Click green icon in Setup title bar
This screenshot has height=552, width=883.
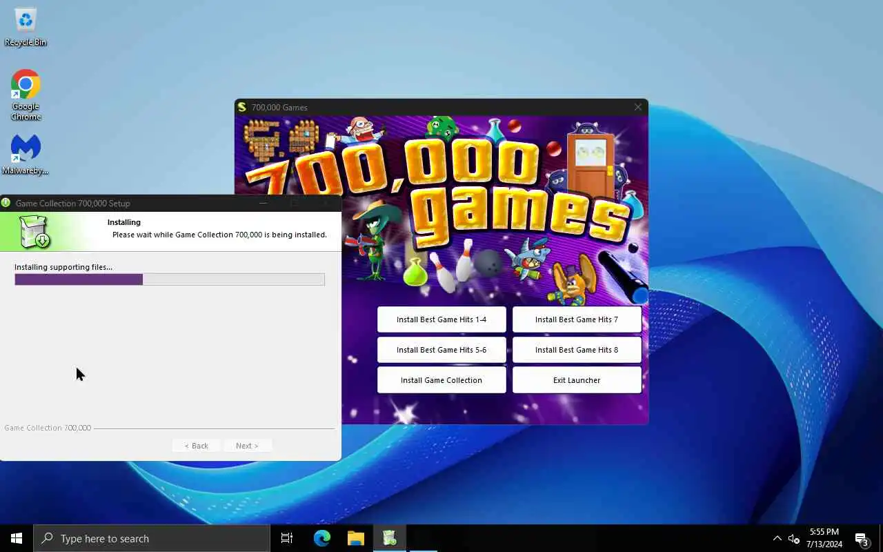pos(6,203)
